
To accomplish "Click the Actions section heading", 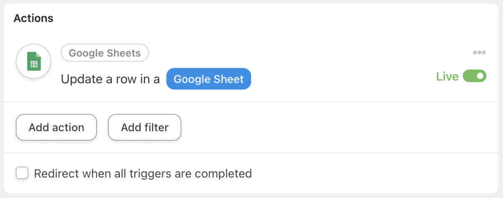I will (34, 18).
